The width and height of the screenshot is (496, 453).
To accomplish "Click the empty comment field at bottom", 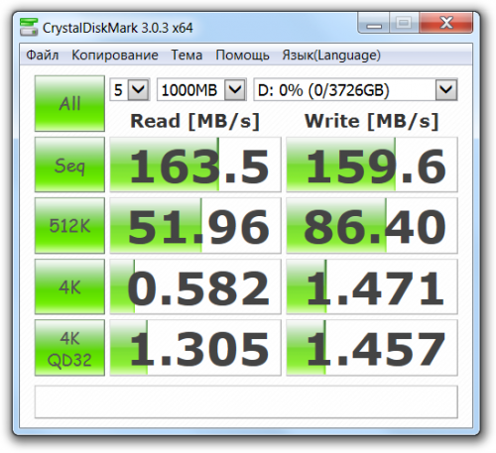I will pos(246,401).
